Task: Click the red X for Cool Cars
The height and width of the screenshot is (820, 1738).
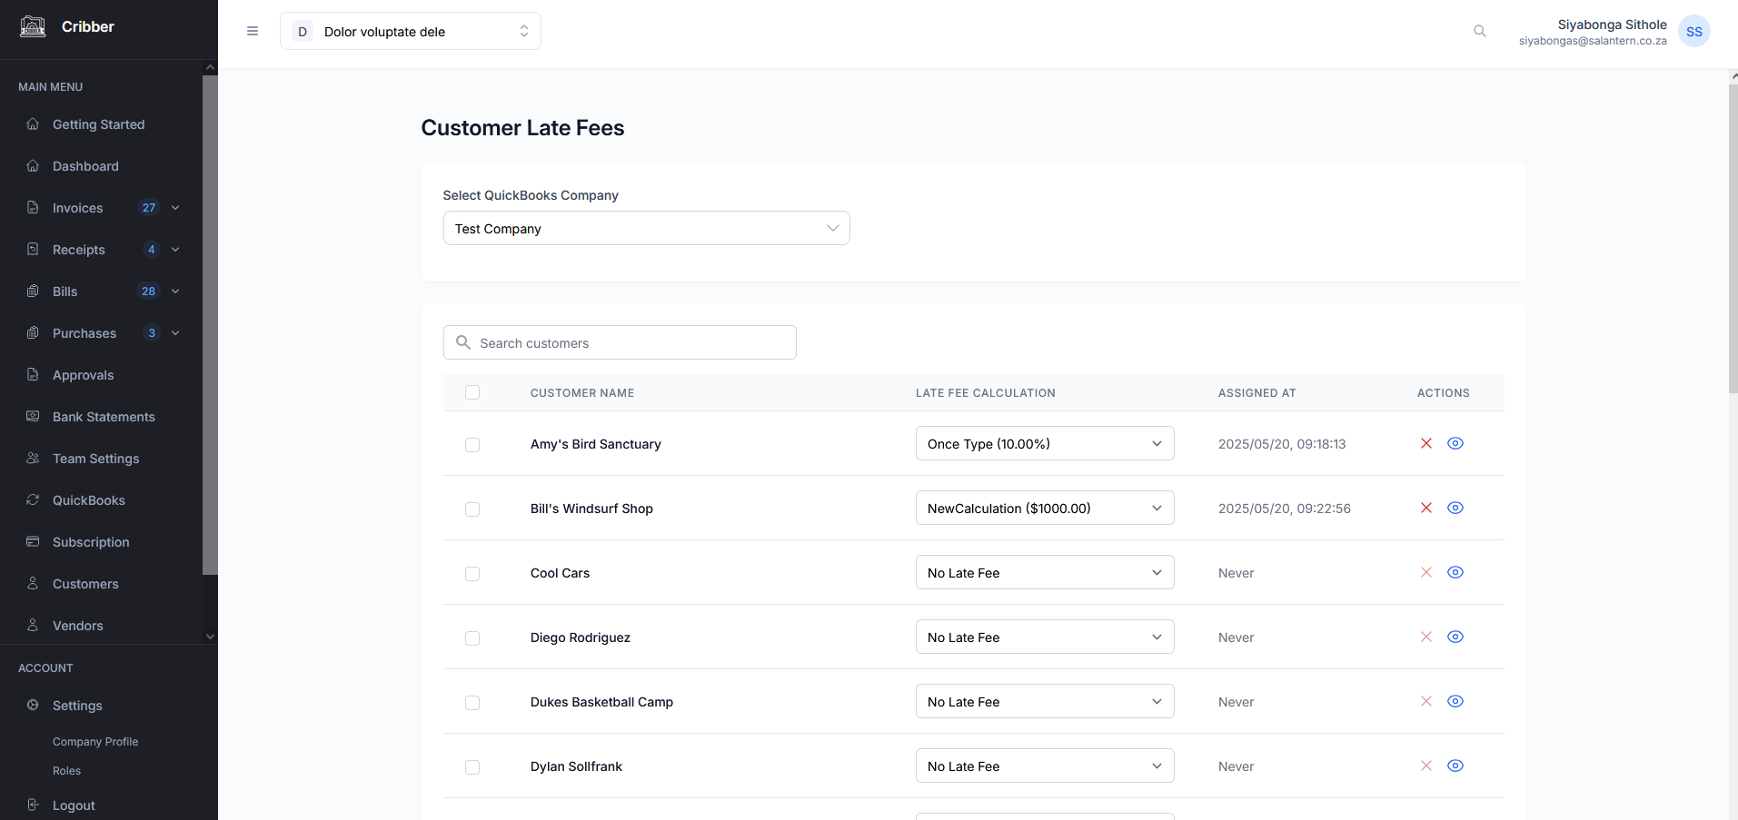Action: coord(1426,572)
